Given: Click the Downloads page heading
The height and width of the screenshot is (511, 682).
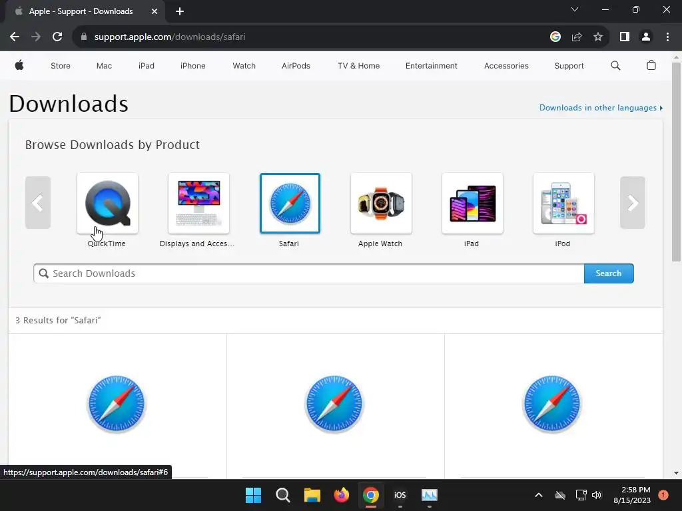Looking at the screenshot, I should pos(69,104).
